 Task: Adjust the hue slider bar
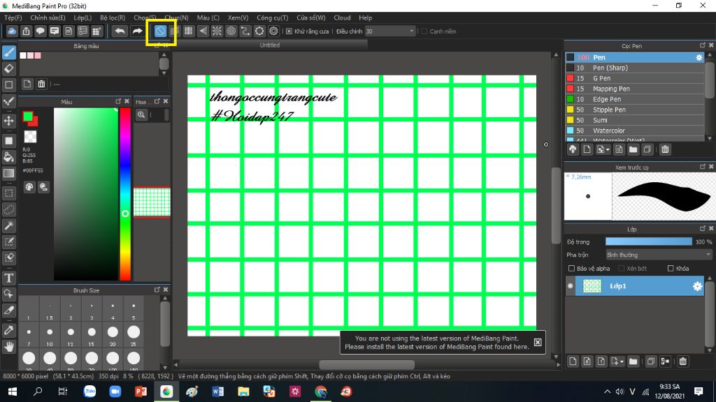click(x=125, y=194)
